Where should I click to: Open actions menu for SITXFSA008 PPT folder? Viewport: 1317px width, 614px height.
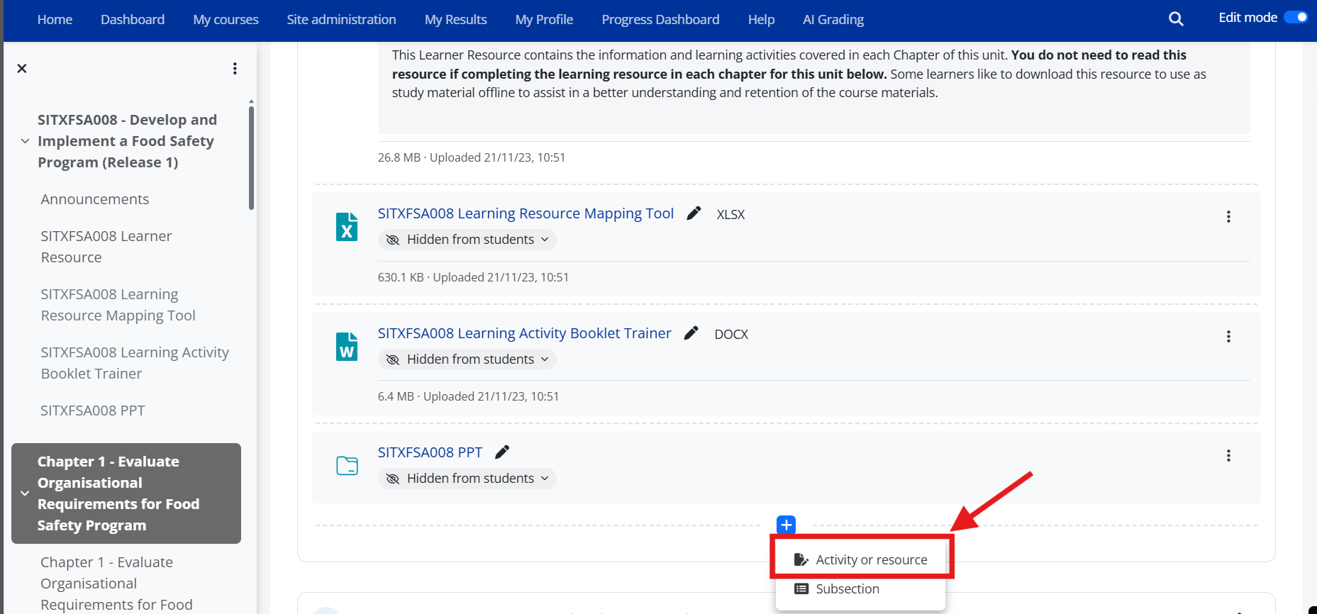(1228, 456)
